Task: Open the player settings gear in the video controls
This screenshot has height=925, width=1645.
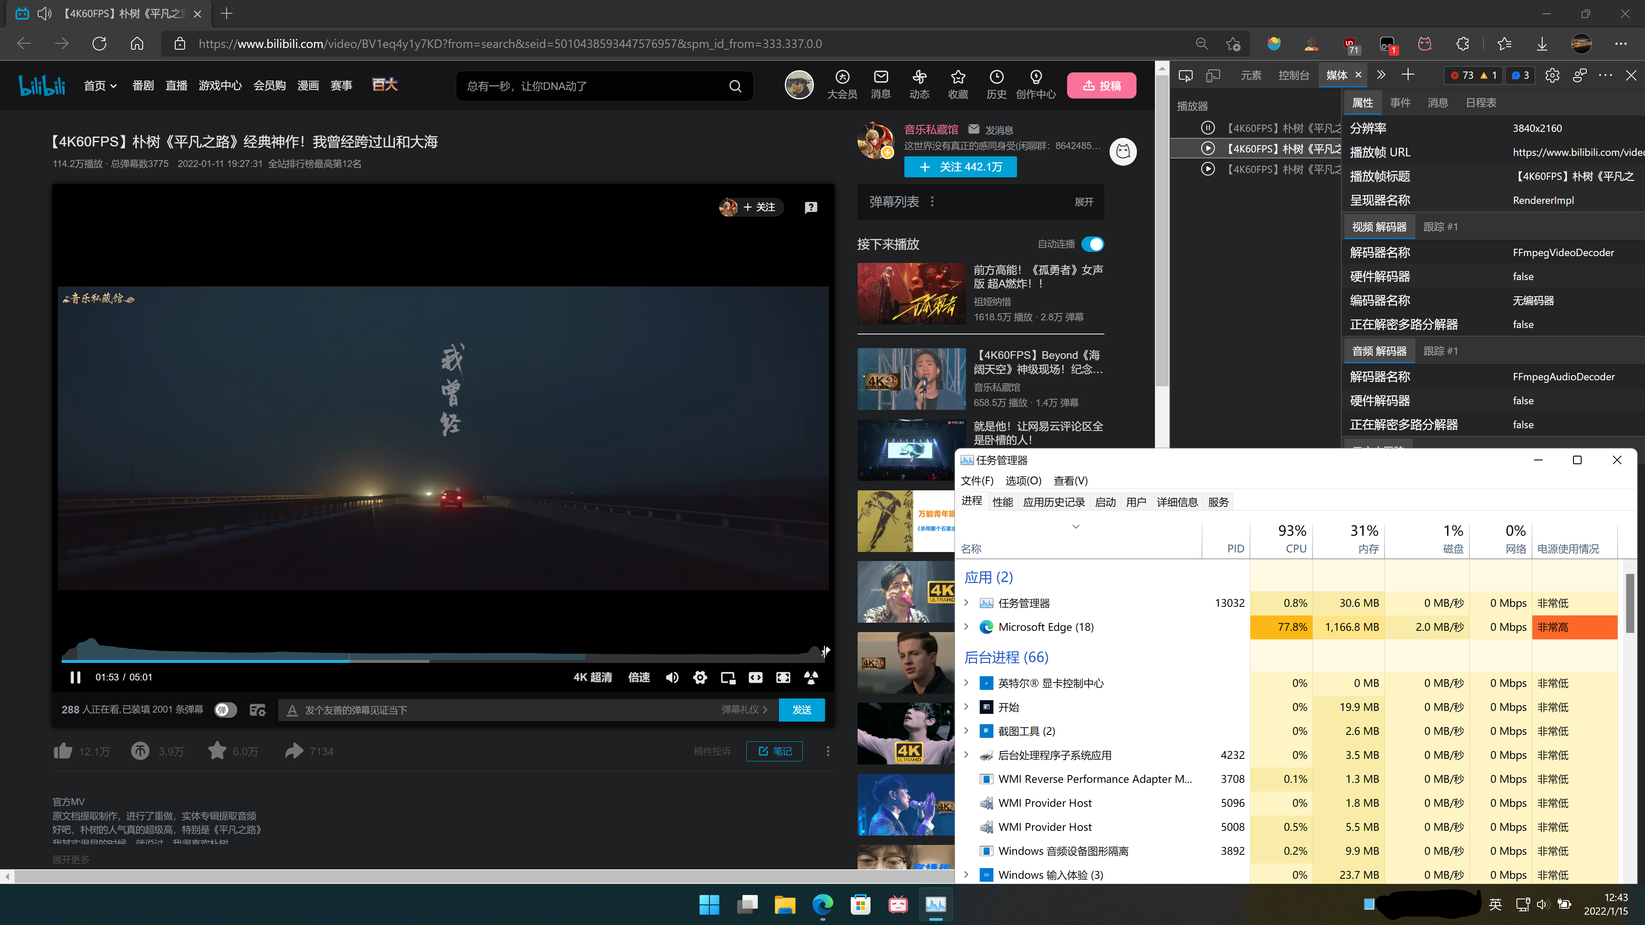Action: click(700, 677)
